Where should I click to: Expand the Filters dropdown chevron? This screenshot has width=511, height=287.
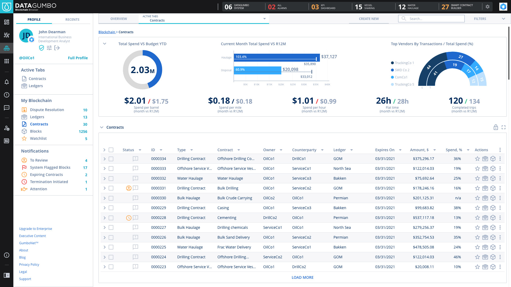[503, 19]
